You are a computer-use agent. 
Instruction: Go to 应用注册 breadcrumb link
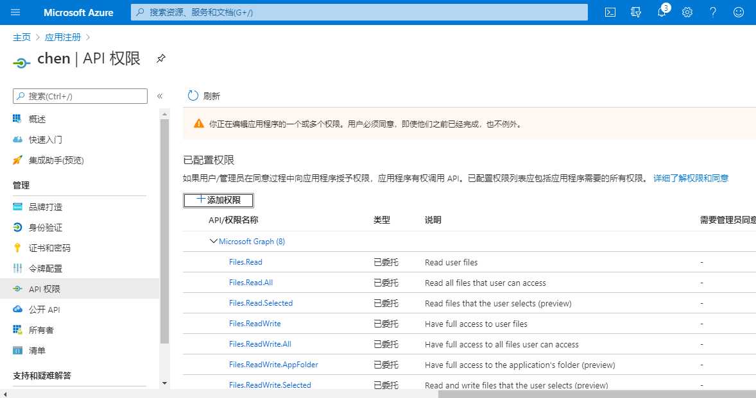coord(63,37)
